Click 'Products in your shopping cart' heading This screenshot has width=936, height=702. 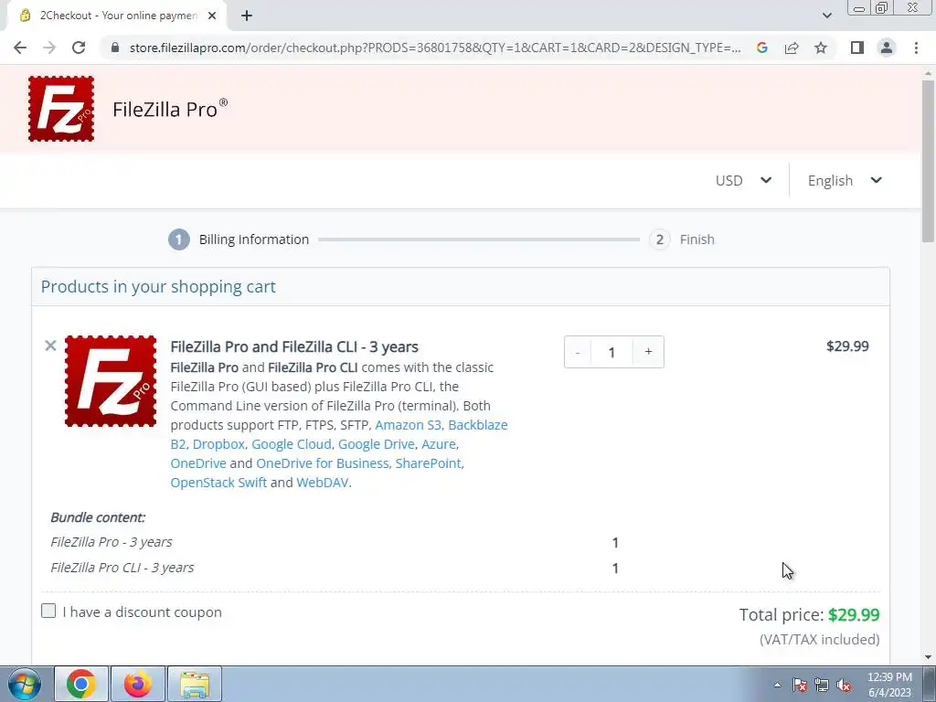tap(158, 286)
